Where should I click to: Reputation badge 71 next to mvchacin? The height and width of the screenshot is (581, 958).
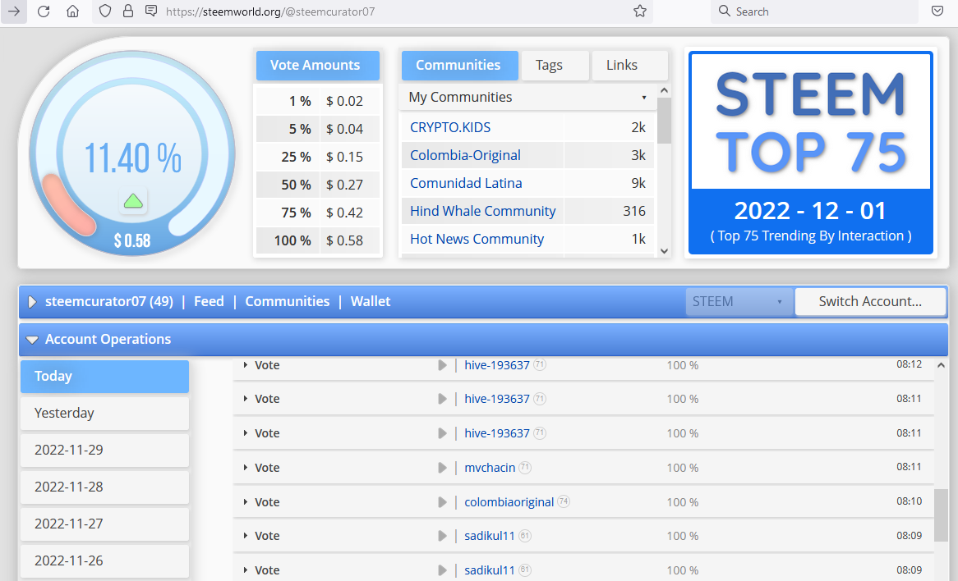(x=525, y=468)
